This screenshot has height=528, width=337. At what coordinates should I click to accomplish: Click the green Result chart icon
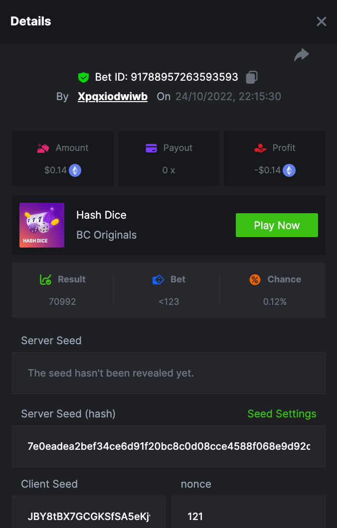pos(45,279)
